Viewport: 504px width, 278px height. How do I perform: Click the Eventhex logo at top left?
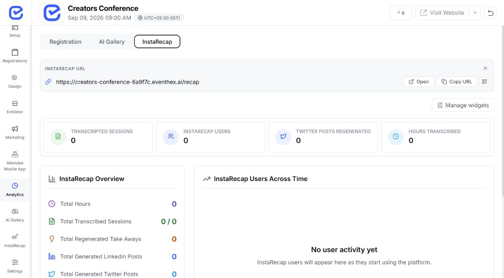pyautogui.click(x=16, y=13)
